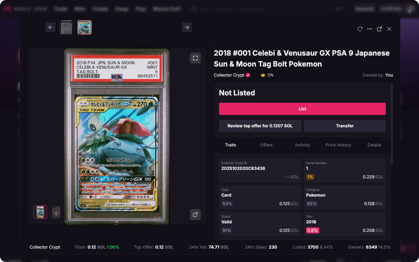Screen dimensions: 419x262
Task: Open the three-dot more options menu
Action: point(370,29)
